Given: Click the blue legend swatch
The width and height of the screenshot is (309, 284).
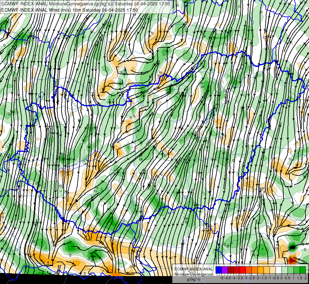Looking at the screenshot, I should point(219,270).
